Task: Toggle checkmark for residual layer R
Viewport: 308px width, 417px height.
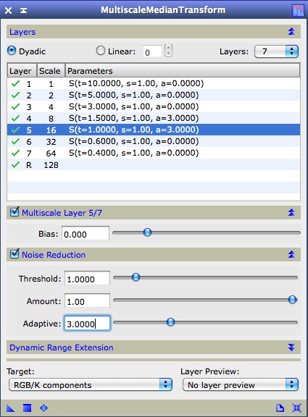Action: click(x=15, y=164)
